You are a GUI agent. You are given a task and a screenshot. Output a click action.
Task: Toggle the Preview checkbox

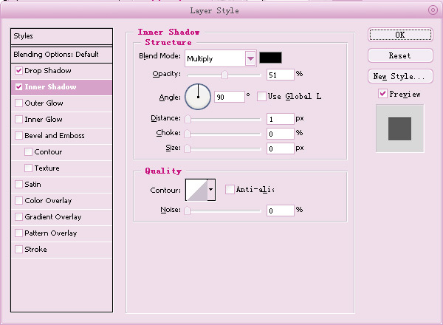pos(382,94)
